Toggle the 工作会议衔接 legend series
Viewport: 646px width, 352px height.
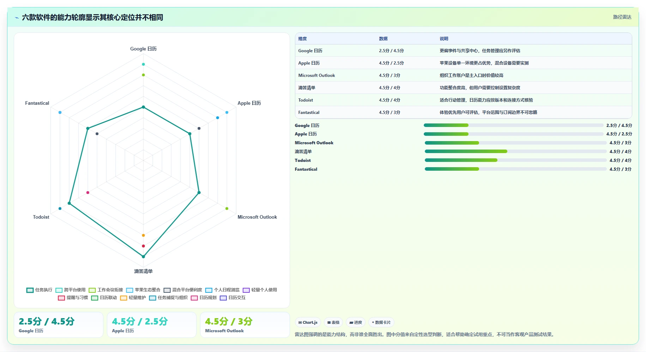(105, 290)
